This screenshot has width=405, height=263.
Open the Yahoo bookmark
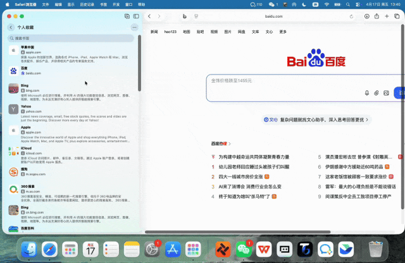pos(70,113)
